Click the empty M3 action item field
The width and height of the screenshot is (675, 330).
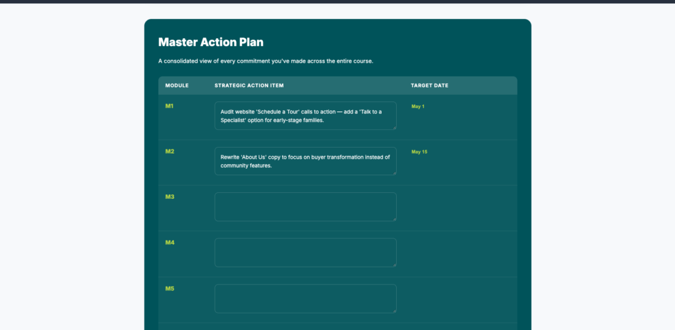(x=305, y=207)
